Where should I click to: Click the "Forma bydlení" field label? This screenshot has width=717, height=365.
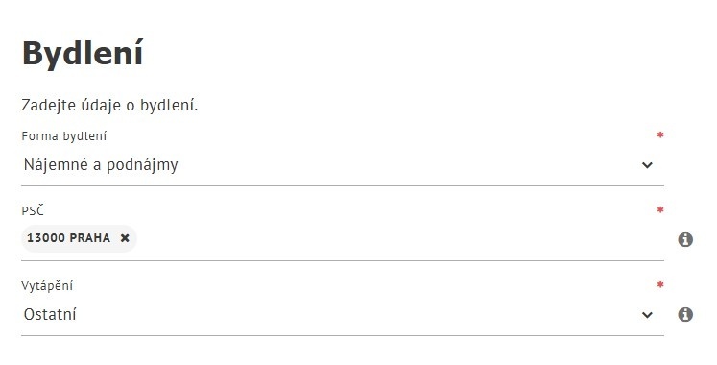coord(64,136)
